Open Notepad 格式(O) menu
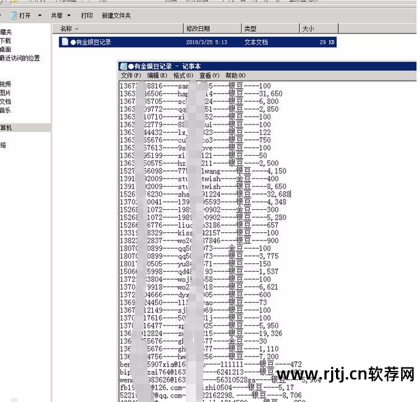The width and height of the screenshot is (420, 402). click(183, 75)
